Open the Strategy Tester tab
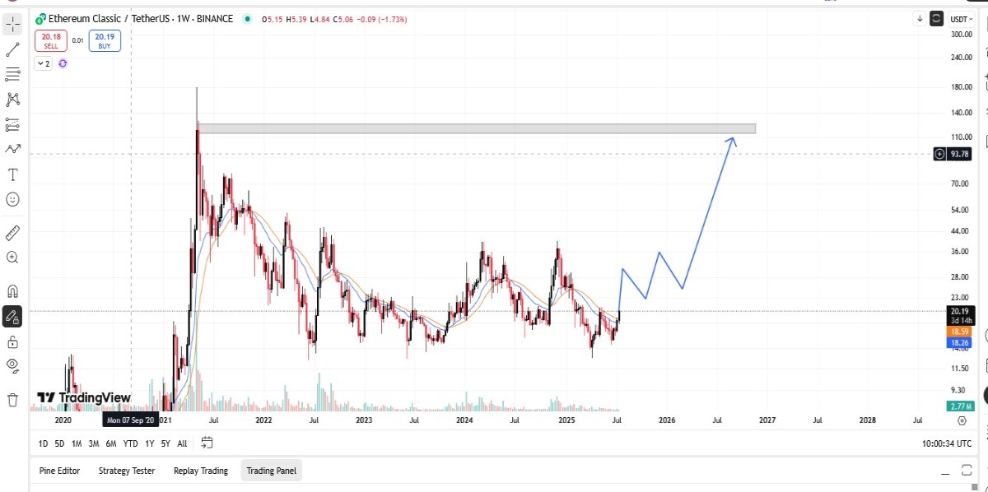 pyautogui.click(x=127, y=471)
